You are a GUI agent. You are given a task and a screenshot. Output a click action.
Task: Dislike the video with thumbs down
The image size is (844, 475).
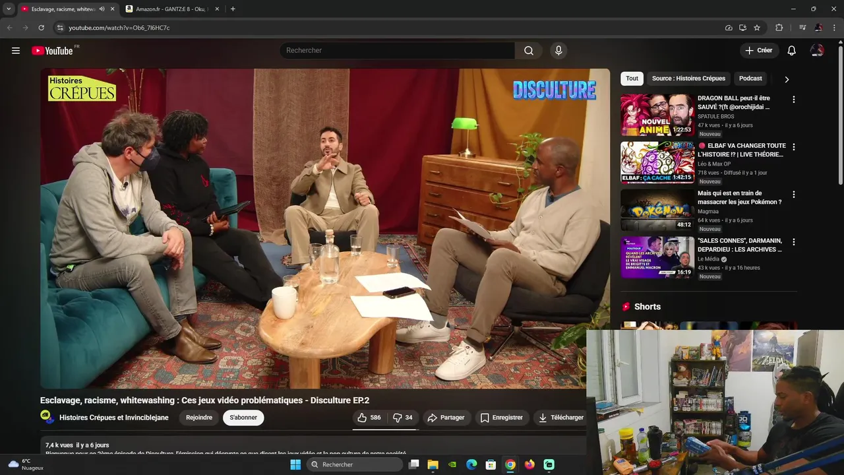coord(403,418)
